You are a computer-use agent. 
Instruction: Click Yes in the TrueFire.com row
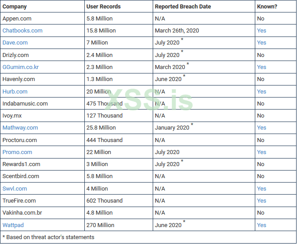pyautogui.click(x=261, y=201)
